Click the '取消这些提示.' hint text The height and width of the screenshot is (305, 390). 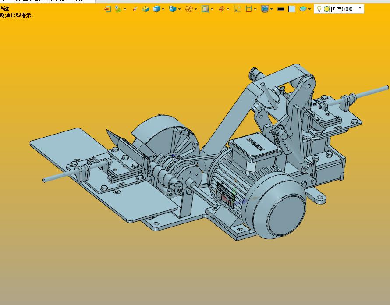16,15
